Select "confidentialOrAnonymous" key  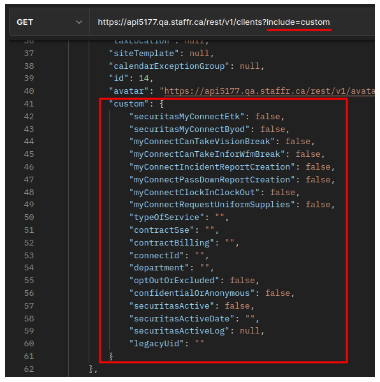[192, 293]
